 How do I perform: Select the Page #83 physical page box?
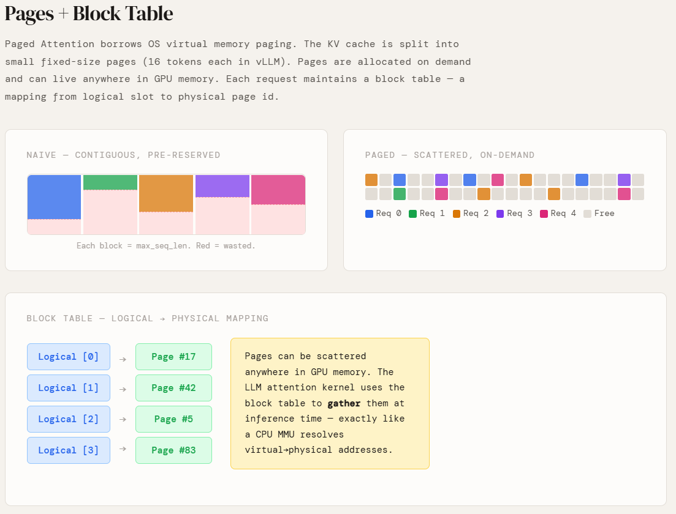tap(173, 450)
